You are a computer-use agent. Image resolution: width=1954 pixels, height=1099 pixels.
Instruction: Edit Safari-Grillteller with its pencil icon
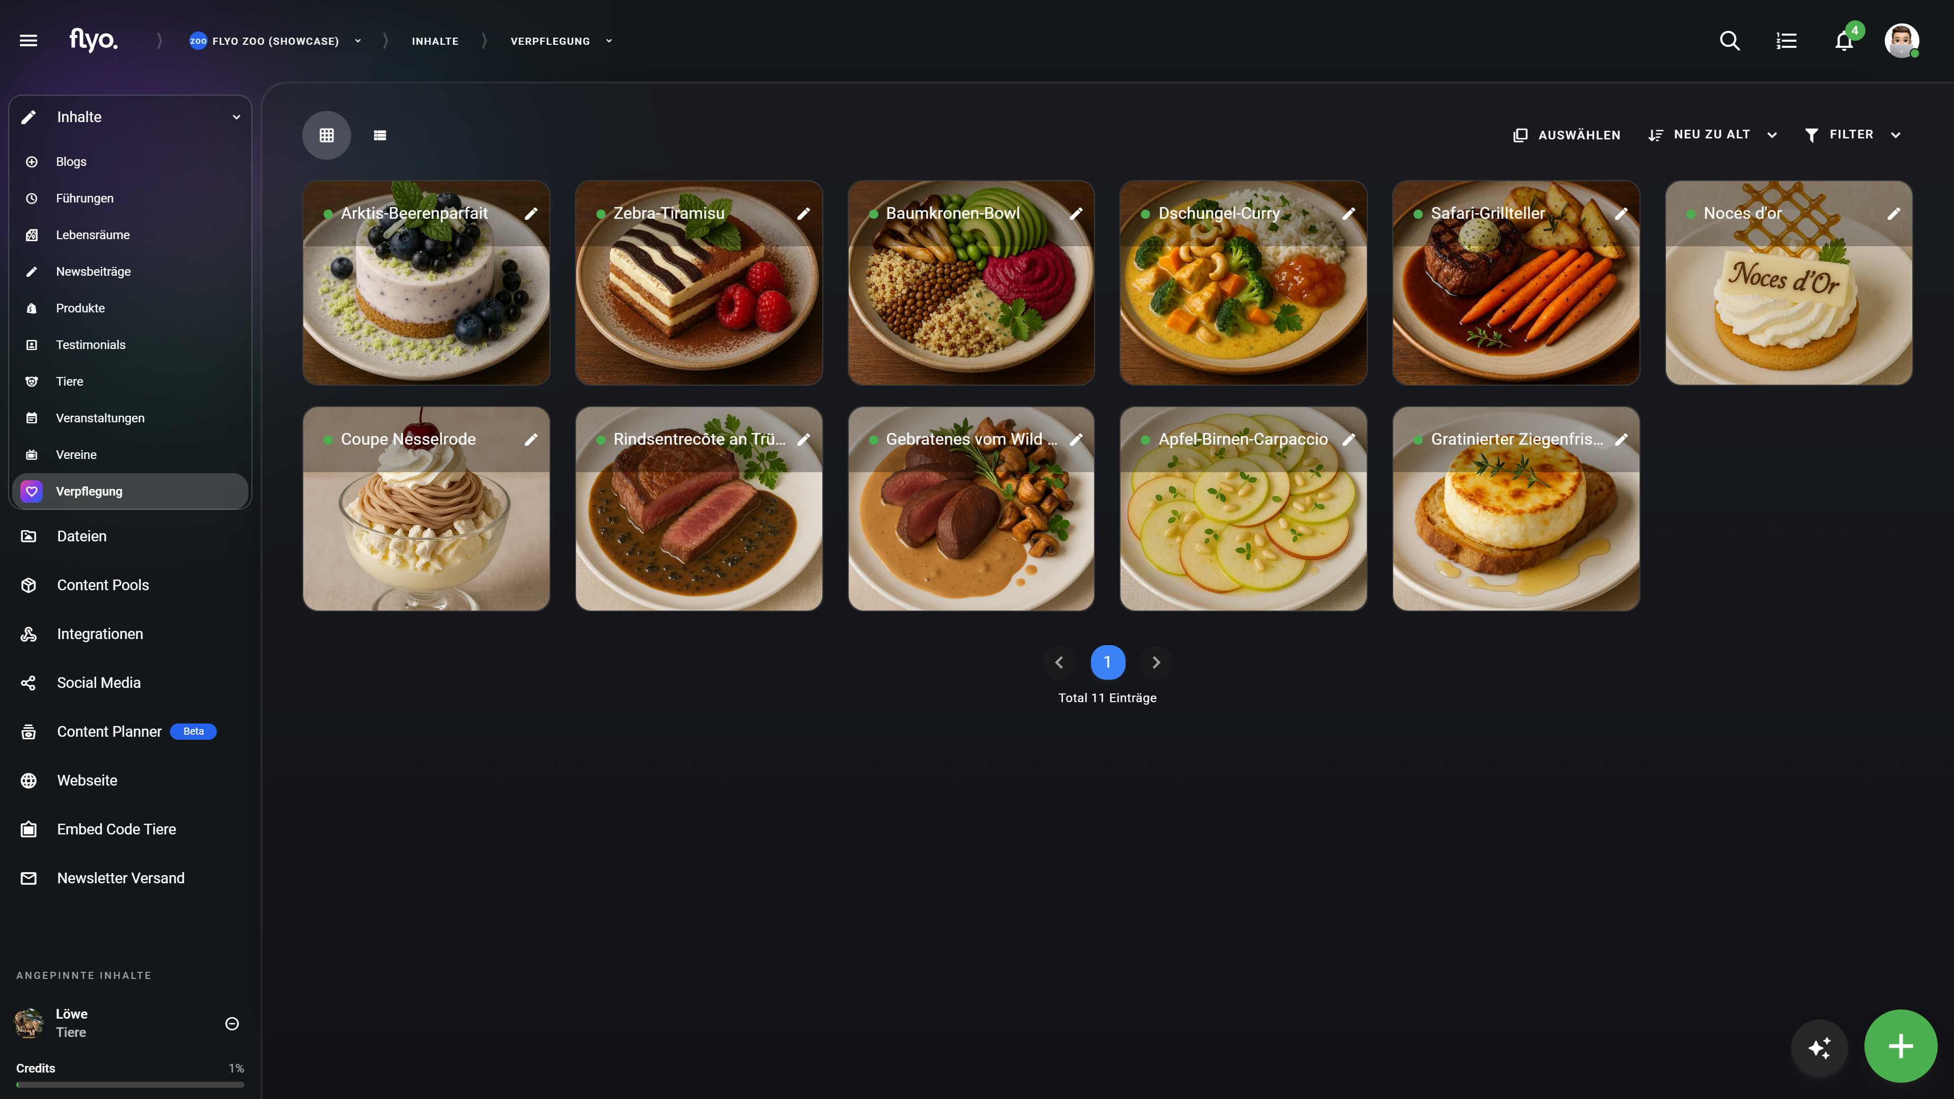[1621, 214]
